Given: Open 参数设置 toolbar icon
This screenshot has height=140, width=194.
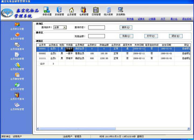Looking at the screenshot, I should tap(47, 10).
